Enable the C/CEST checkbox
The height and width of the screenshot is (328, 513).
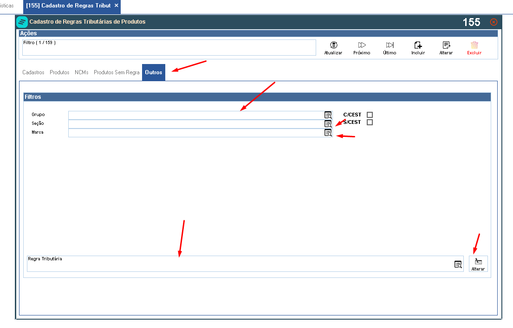click(x=370, y=115)
